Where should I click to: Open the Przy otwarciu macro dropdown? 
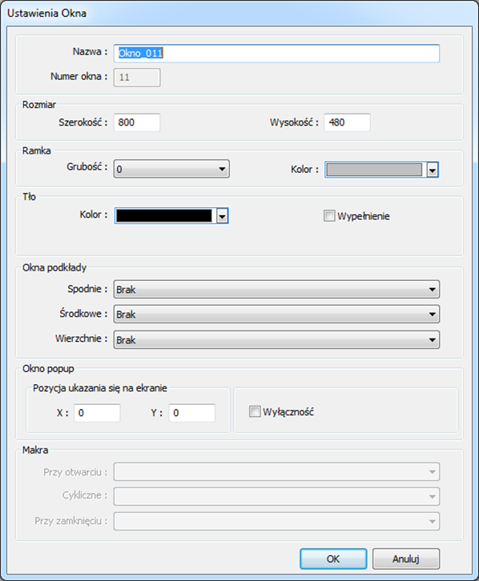click(x=276, y=471)
